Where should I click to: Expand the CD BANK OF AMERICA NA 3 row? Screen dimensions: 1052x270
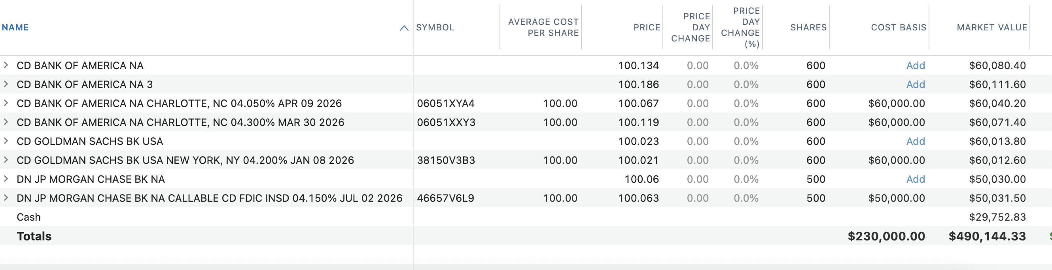tap(6, 84)
